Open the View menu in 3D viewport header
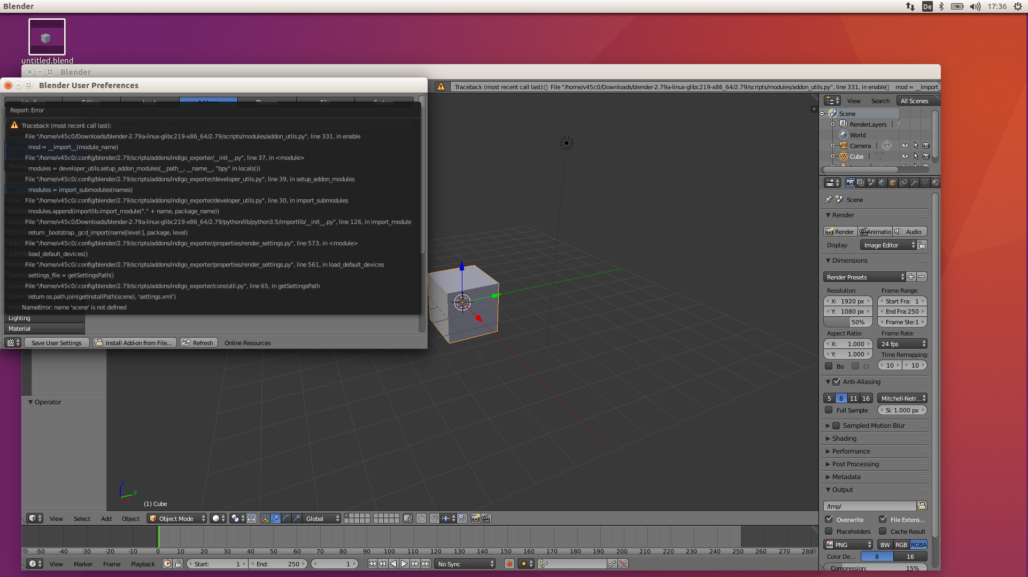1028x577 pixels. coord(56,518)
